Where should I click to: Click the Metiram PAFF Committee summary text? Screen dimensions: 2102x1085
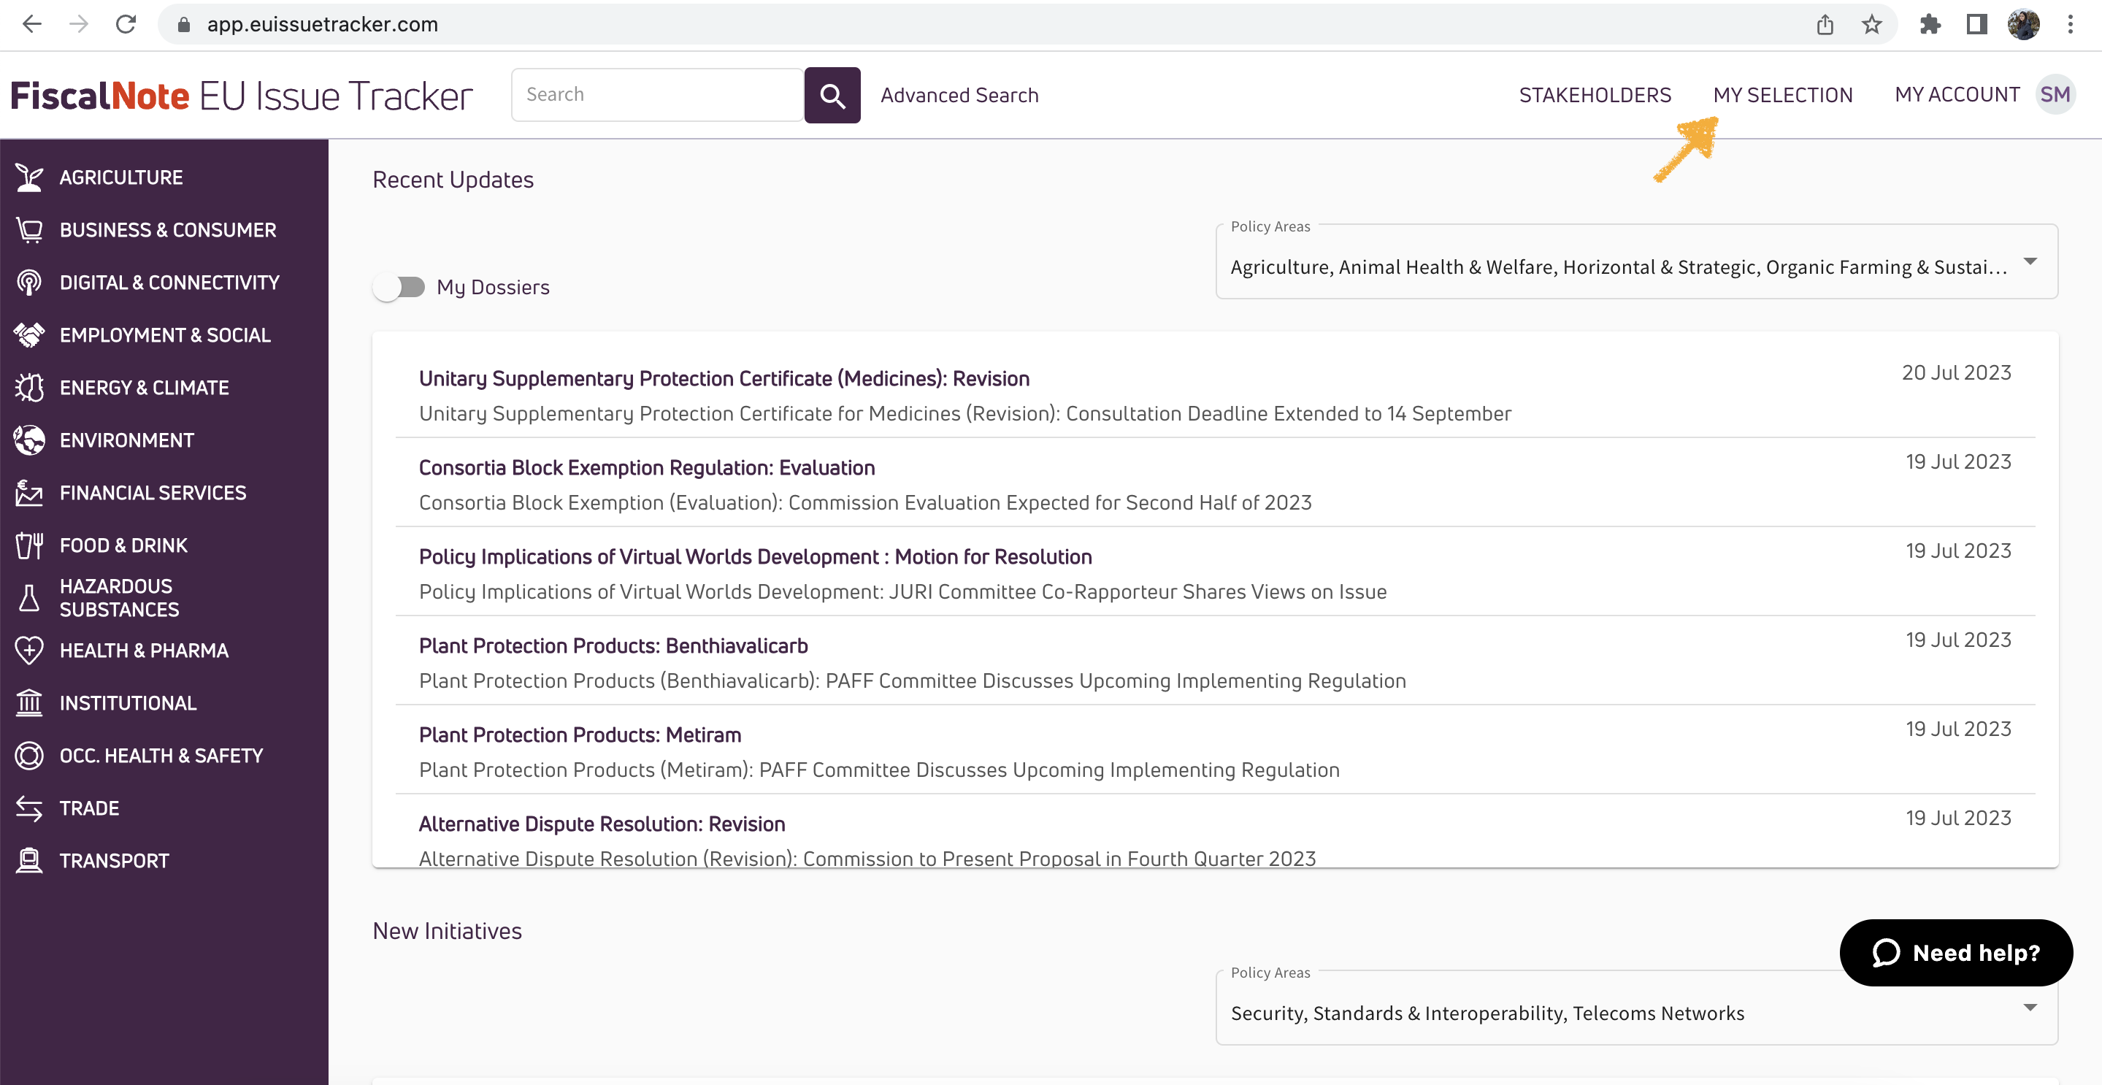(879, 770)
